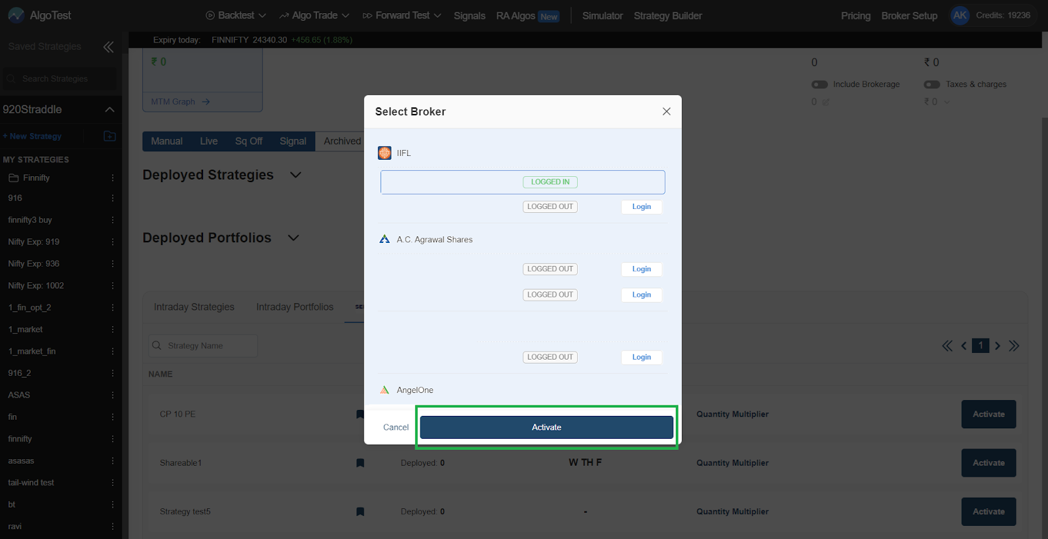Screen dimensions: 1048x539
Task: Click Cancel in the Select Broker dialog
Action: (396, 428)
